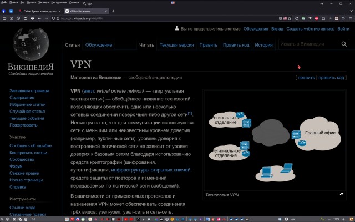This screenshot has width=355, height=222.
Task: Click the user silhouette icon near login links
Action: tap(177, 28)
